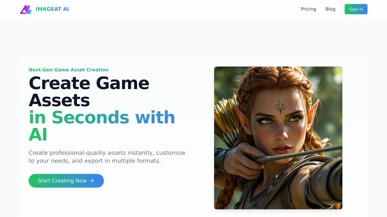
Task: Click the Imageat AI triangle logo icon
Action: (26, 9)
